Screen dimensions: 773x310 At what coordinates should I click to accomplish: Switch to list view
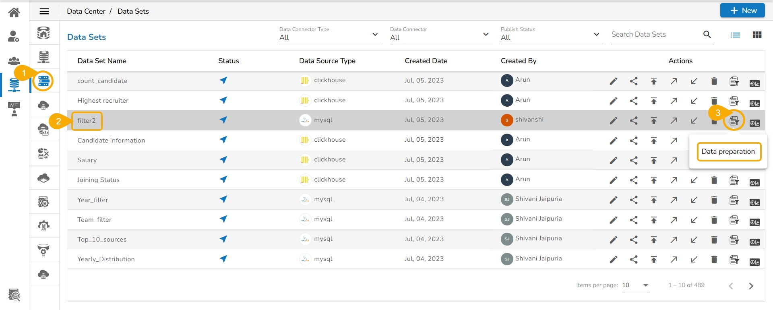point(735,35)
